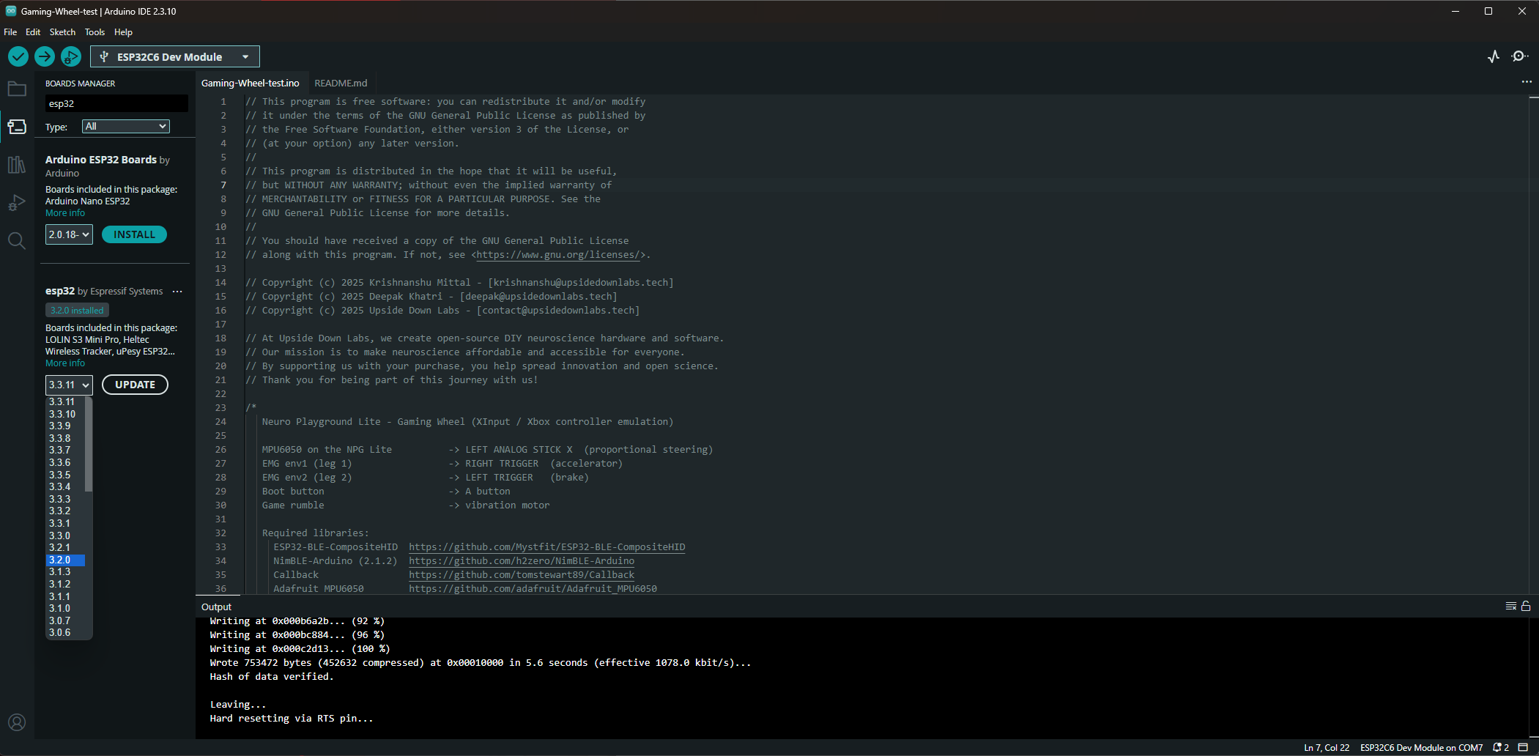Open More info under Arduino Nano ESP32
The width and height of the screenshot is (1539, 756).
(x=65, y=213)
